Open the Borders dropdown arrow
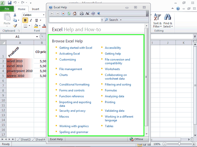197x147 pixels. point(30,26)
